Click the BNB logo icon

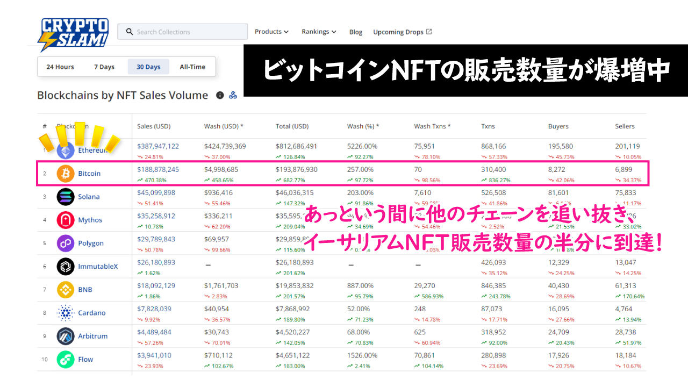pos(66,290)
